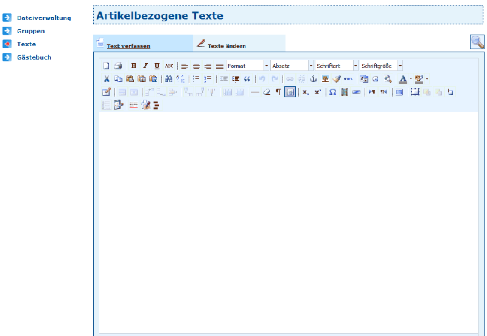This screenshot has width=487, height=336.
Task: Toggle the paragraph mark visual characters
Action: click(278, 92)
